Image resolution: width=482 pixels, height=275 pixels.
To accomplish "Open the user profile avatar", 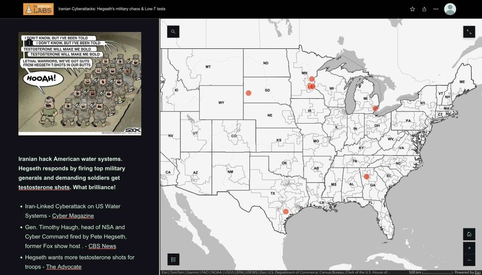I will tap(450, 9).
